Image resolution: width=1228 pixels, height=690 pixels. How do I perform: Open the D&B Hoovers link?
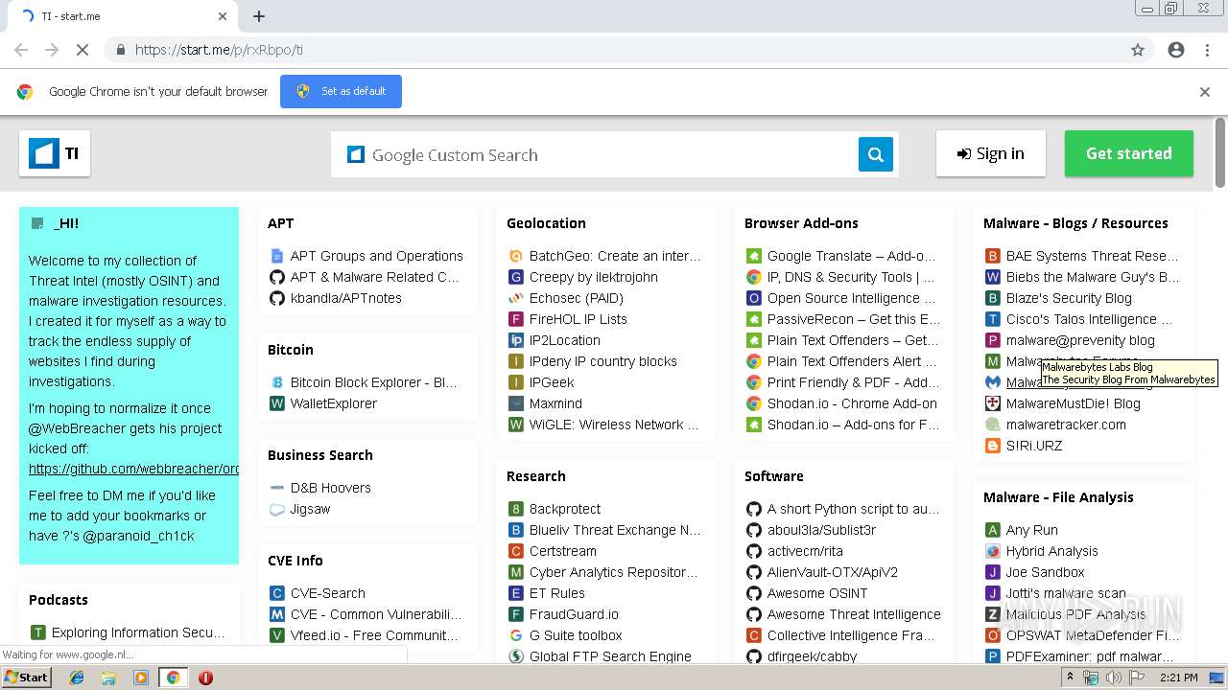click(x=330, y=488)
